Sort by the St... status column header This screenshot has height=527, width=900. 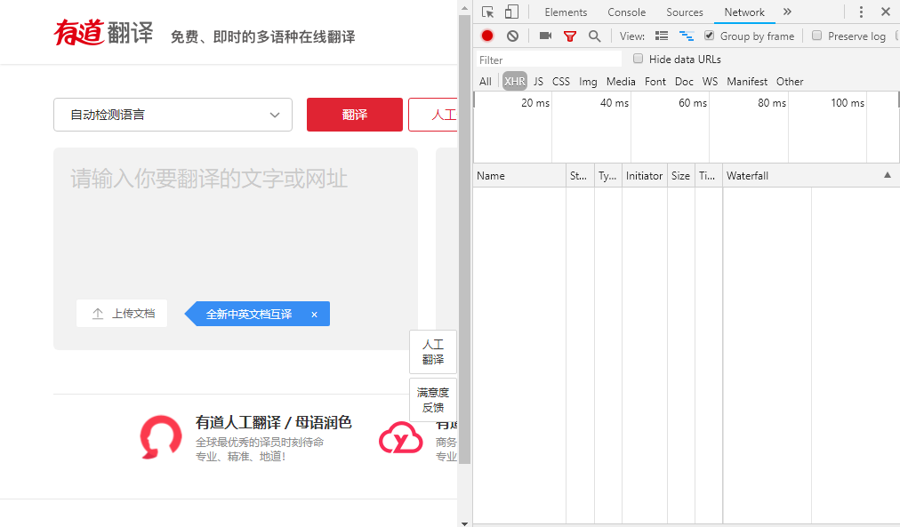pyautogui.click(x=581, y=175)
